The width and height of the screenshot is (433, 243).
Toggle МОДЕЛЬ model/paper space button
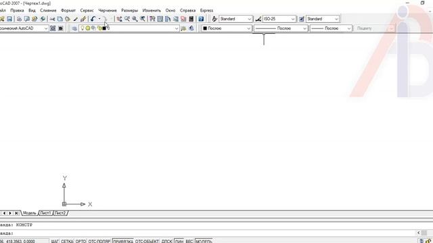point(204,241)
